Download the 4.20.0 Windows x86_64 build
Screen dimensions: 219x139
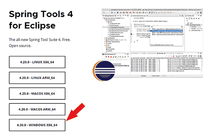pos(37,125)
